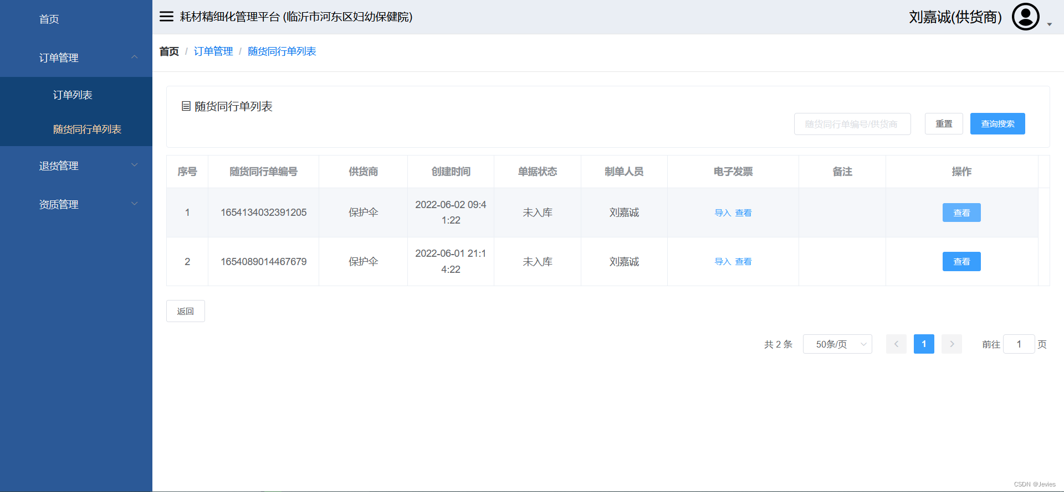Click the 单据状态 column header
Viewport: 1064px width, 492px height.
(x=538, y=172)
